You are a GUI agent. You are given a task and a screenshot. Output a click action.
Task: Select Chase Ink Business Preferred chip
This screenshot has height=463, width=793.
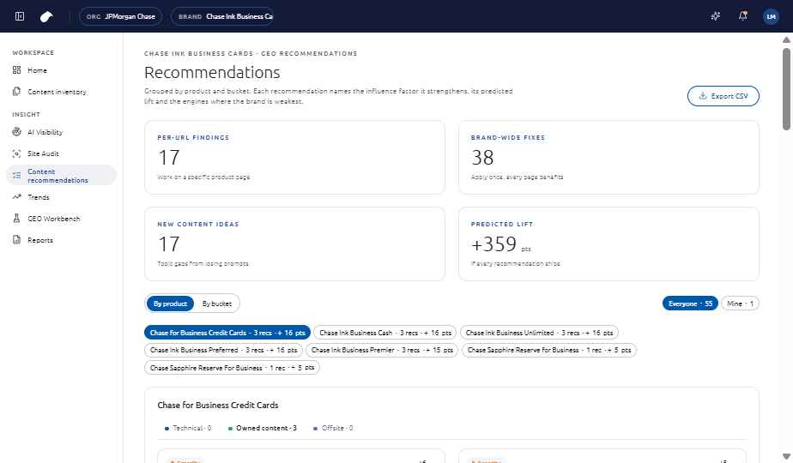click(x=223, y=350)
